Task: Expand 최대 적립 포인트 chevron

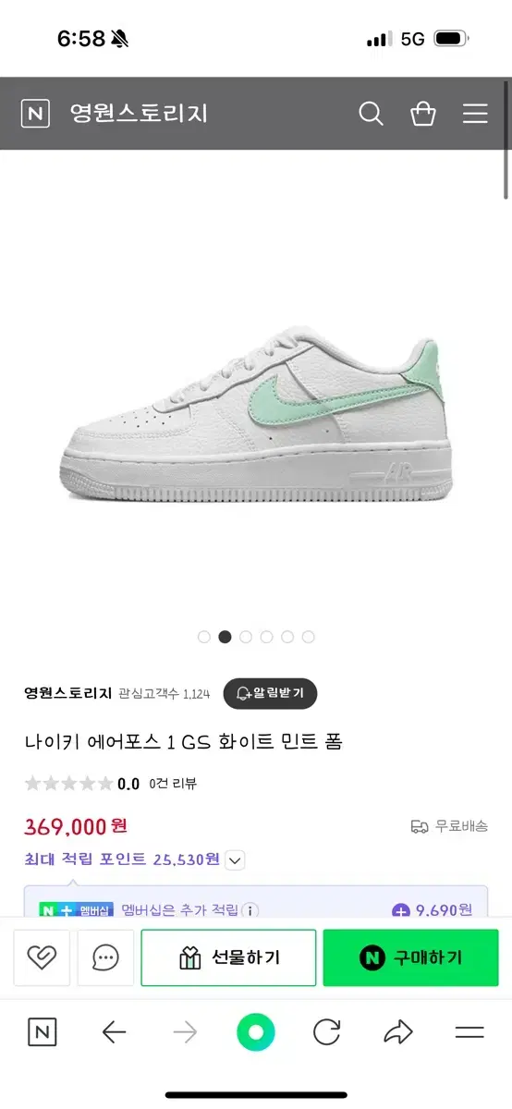Action: [x=236, y=860]
